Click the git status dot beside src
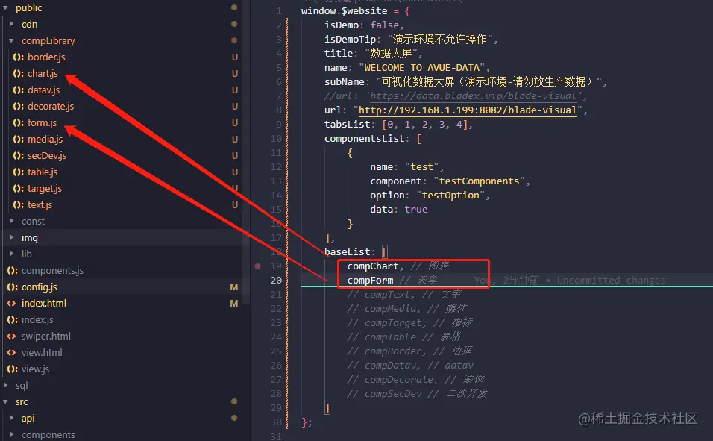This screenshot has height=441, width=713. (233, 401)
